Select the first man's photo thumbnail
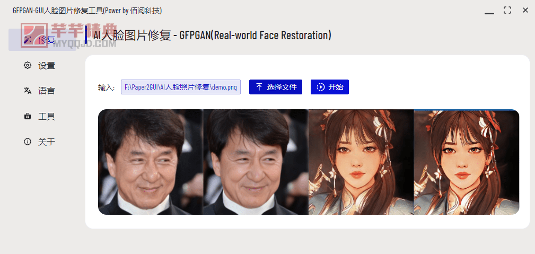This screenshot has height=254, width=535. [x=151, y=162]
